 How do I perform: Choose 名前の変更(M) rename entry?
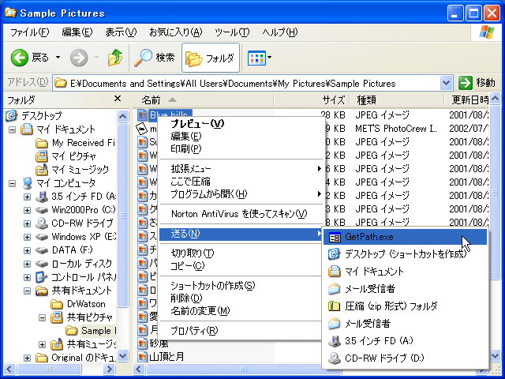point(241,310)
